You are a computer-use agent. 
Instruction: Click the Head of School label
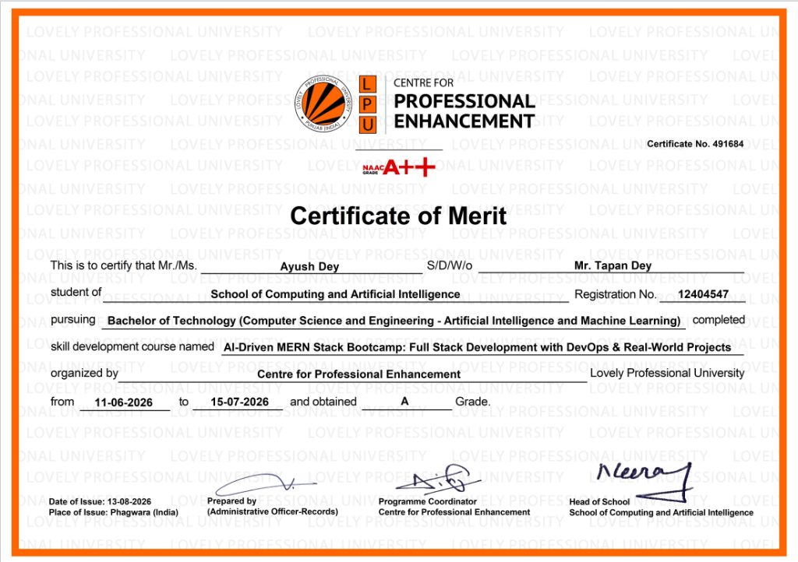(599, 502)
